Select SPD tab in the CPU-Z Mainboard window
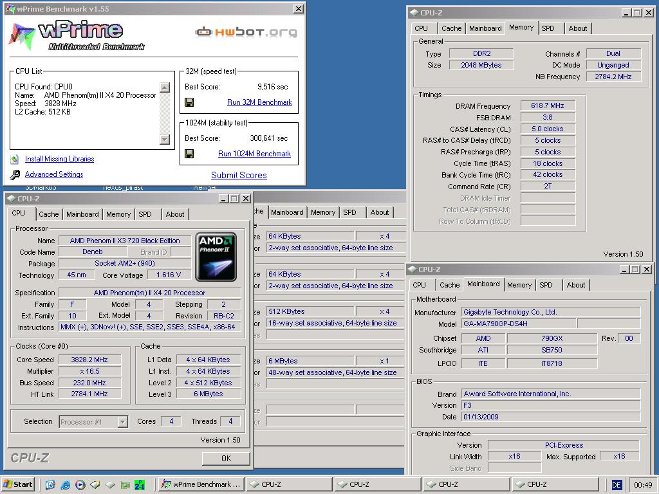This screenshot has width=659, height=494. point(546,285)
